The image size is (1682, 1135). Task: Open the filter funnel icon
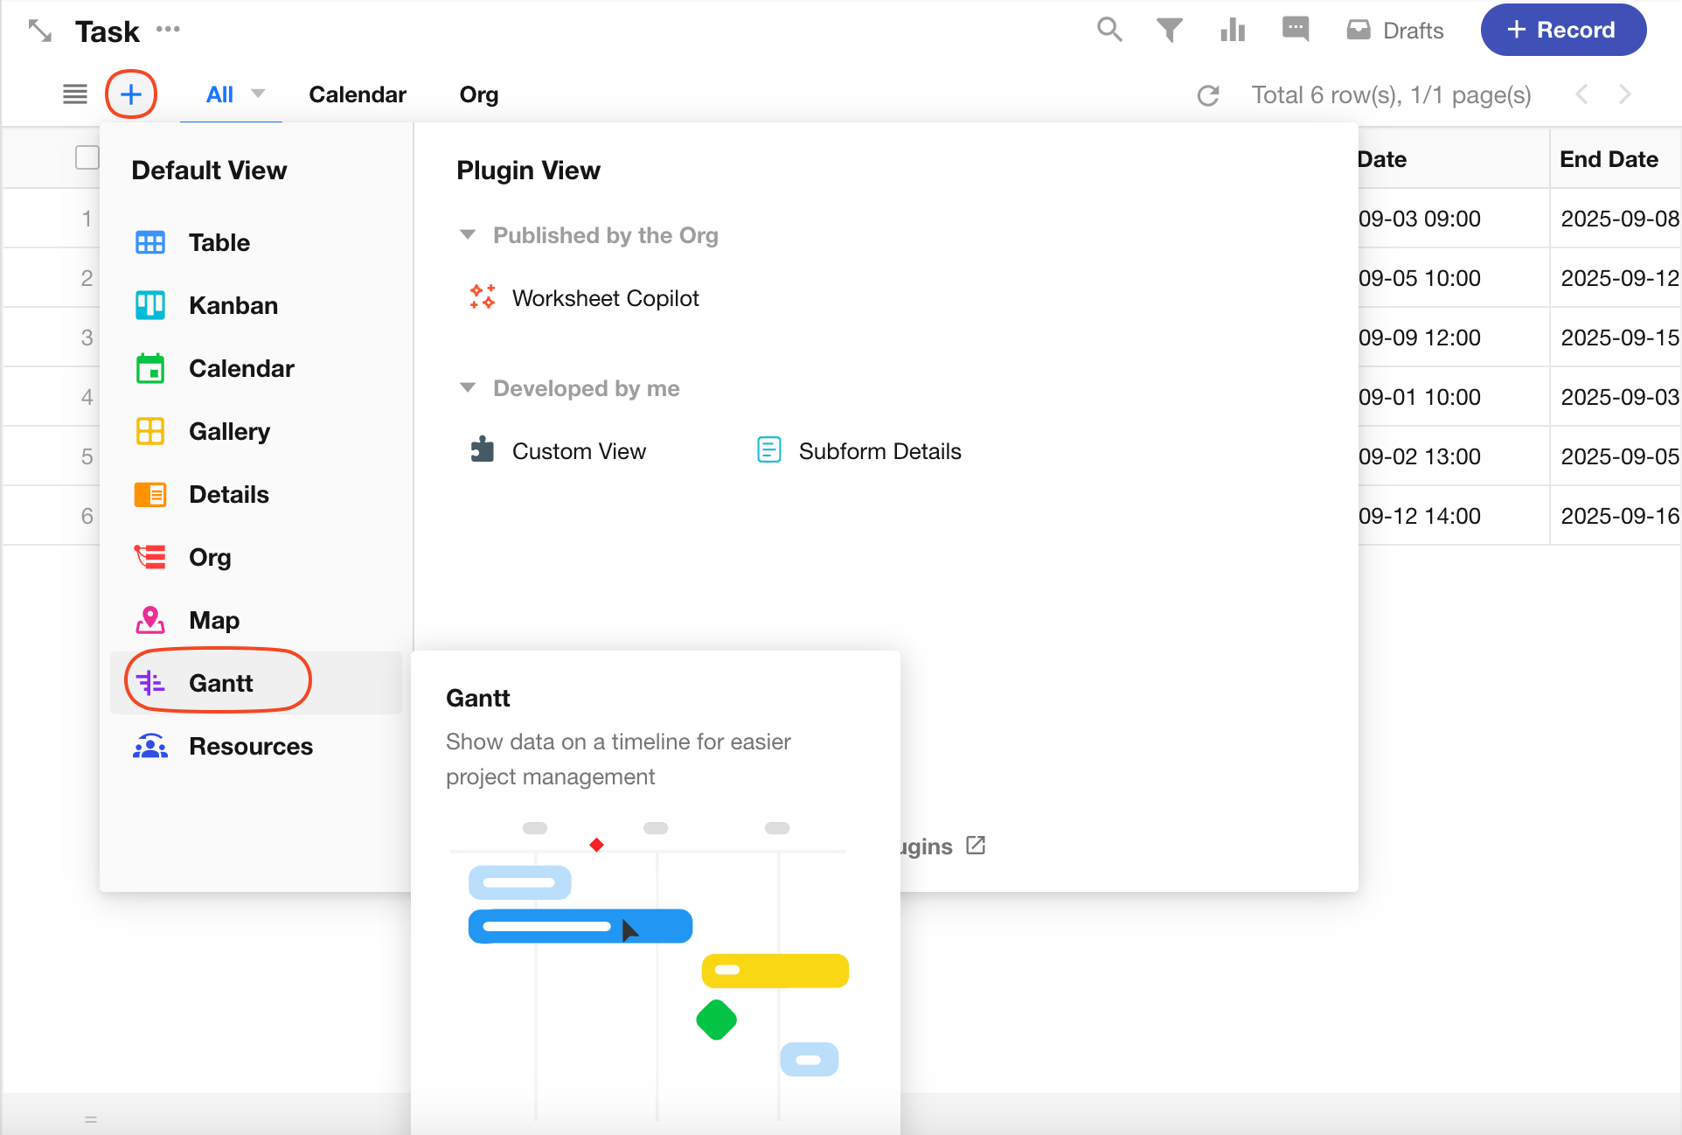click(x=1169, y=30)
